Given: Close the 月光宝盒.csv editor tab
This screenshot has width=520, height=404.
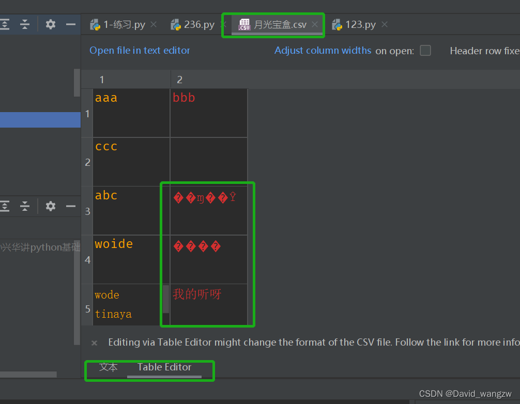Looking at the screenshot, I should pos(315,25).
